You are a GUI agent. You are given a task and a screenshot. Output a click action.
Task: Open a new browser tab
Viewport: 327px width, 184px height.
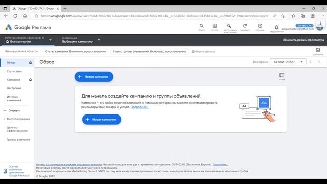(x=65, y=8)
